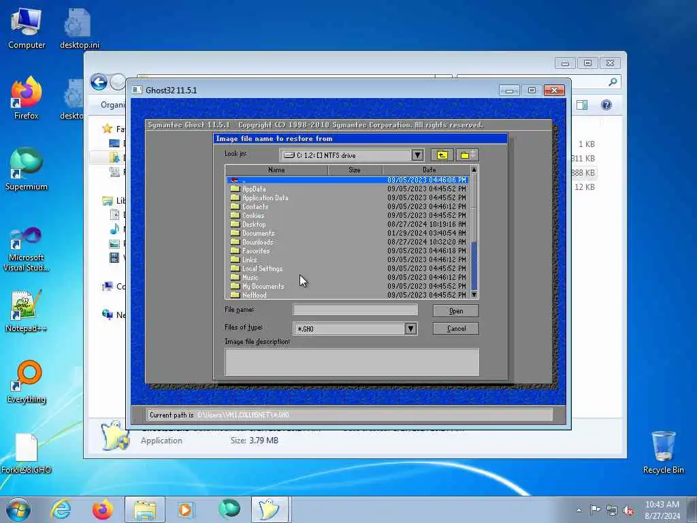Sort file list by Name column
The height and width of the screenshot is (523, 697).
coord(276,170)
